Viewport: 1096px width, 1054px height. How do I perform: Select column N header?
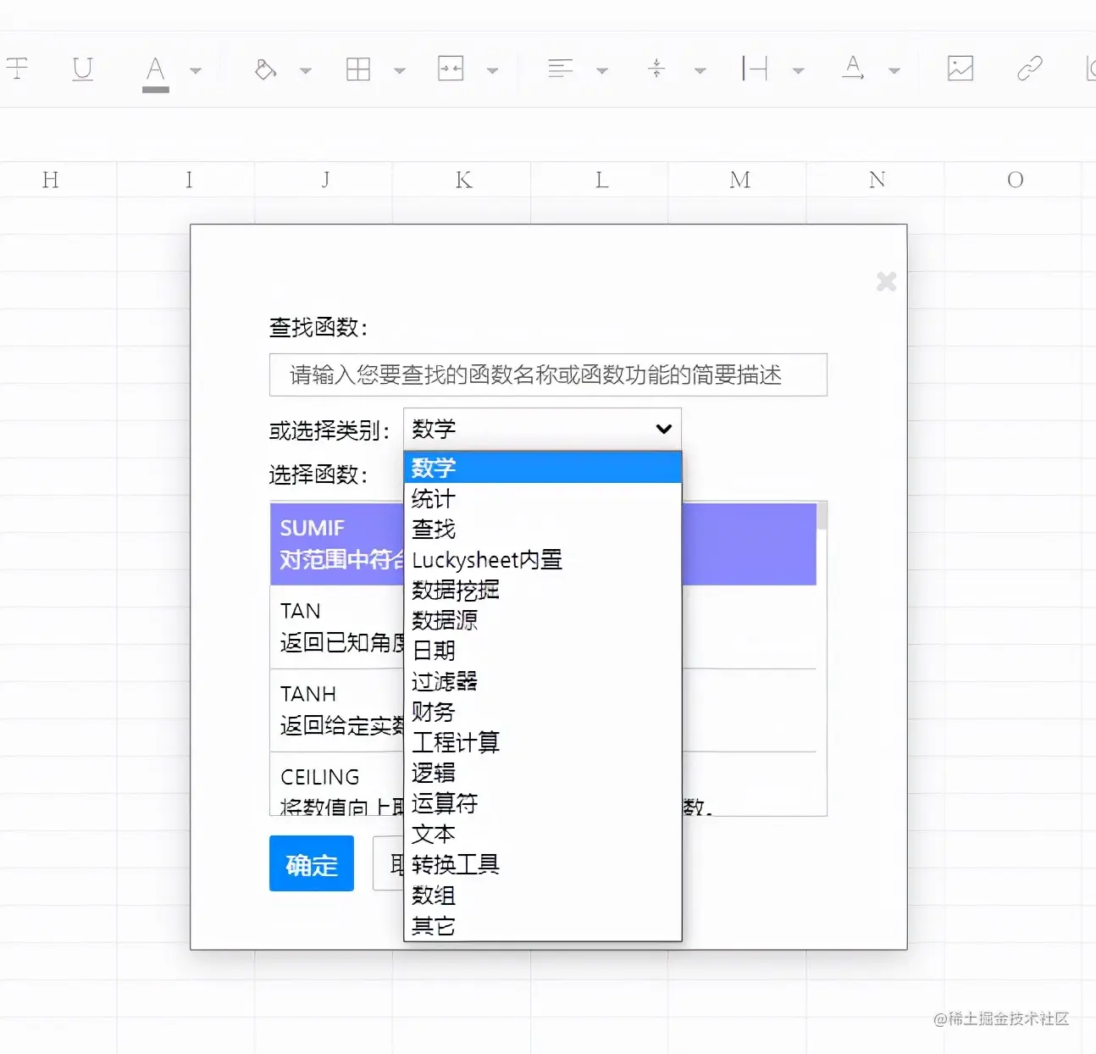(x=877, y=180)
